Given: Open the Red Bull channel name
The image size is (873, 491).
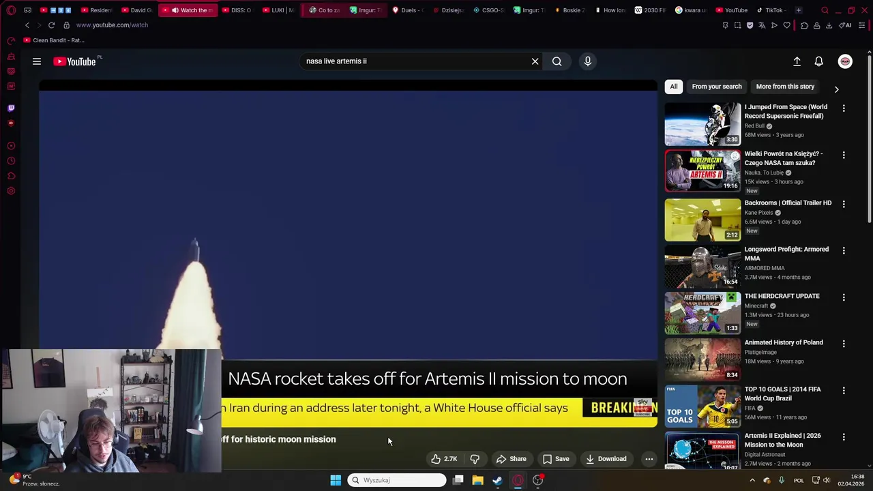Looking at the screenshot, I should (x=754, y=126).
